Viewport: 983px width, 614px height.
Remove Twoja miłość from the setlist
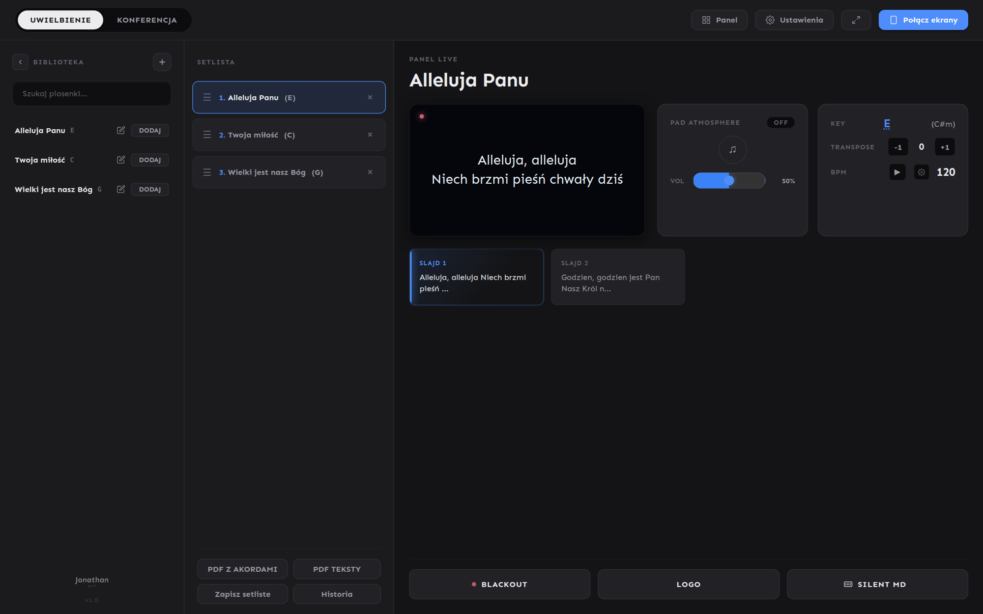click(370, 135)
